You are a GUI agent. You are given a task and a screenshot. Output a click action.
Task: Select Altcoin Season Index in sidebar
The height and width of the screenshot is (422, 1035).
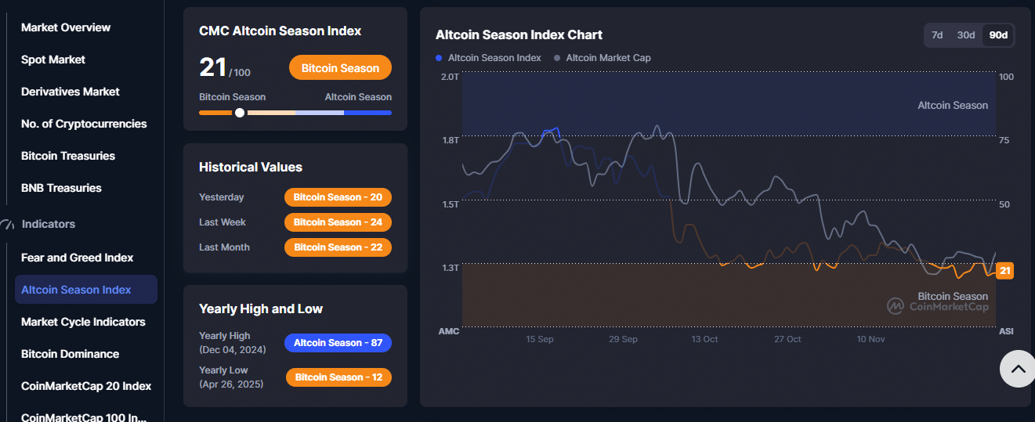76,290
